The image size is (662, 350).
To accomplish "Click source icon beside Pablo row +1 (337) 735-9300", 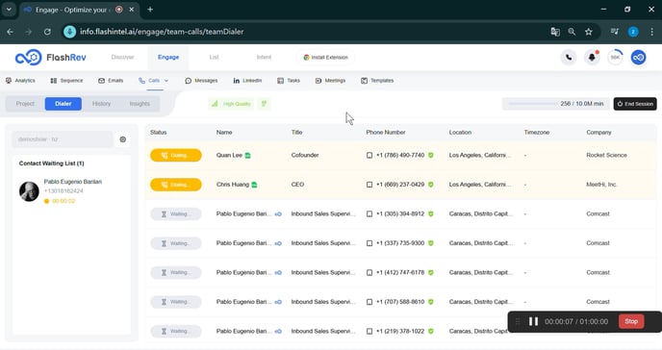I will tap(278, 243).
